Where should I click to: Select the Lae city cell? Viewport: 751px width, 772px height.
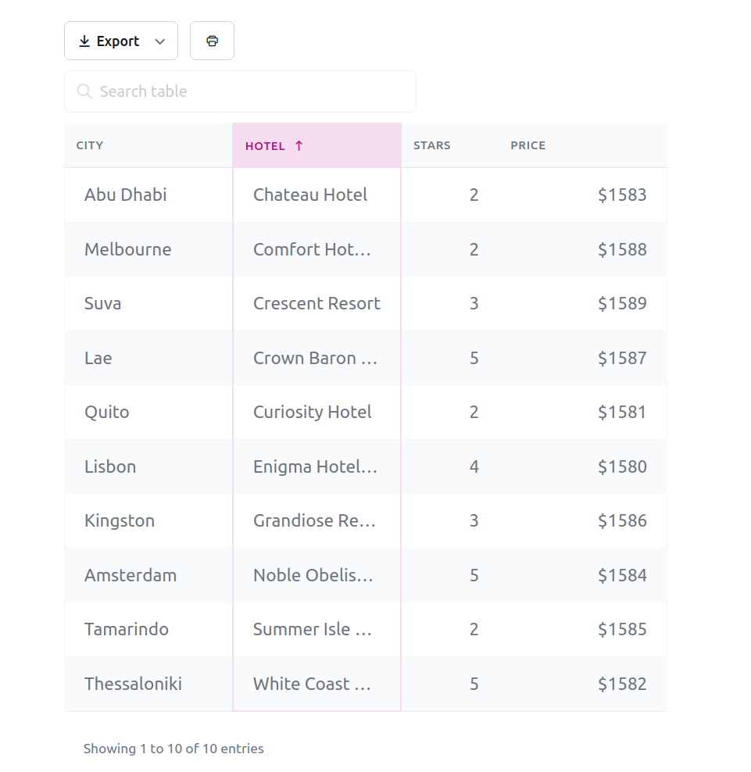tap(148, 358)
